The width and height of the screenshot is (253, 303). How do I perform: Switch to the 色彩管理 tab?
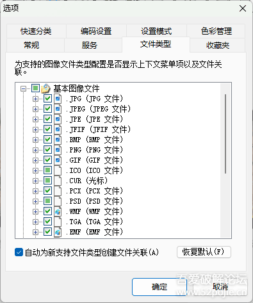[x=216, y=31]
